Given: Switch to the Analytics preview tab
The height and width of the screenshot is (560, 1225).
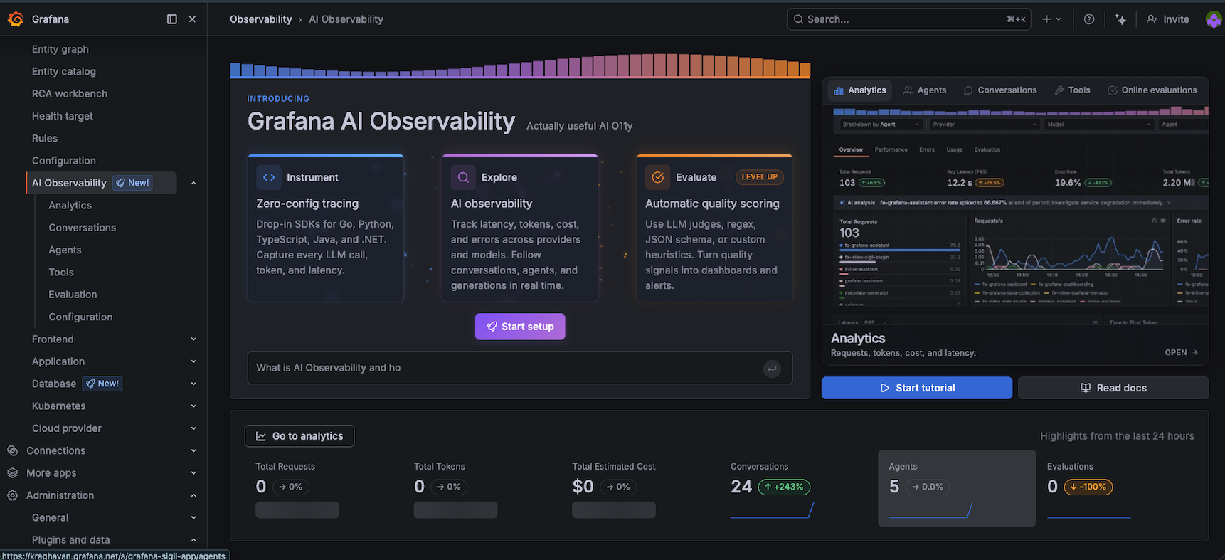Looking at the screenshot, I should coord(860,90).
